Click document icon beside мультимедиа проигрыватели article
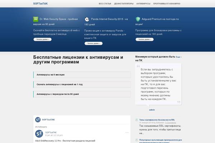 137,140
